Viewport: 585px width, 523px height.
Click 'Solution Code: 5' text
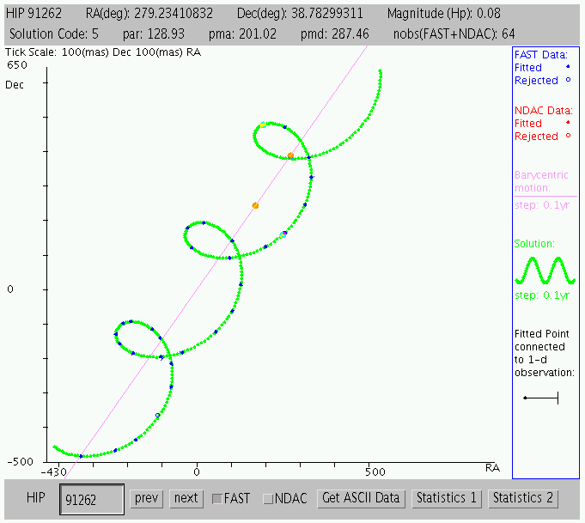[54, 34]
